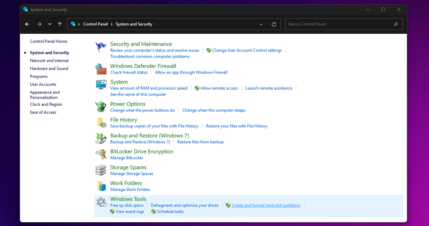The height and width of the screenshot is (226, 429).
Task: Open the System heading link
Action: click(119, 82)
